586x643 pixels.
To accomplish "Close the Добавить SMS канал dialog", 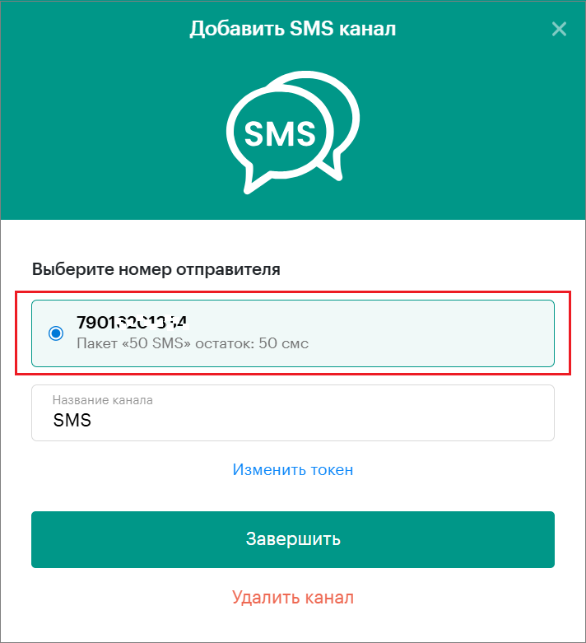I will pos(559,29).
